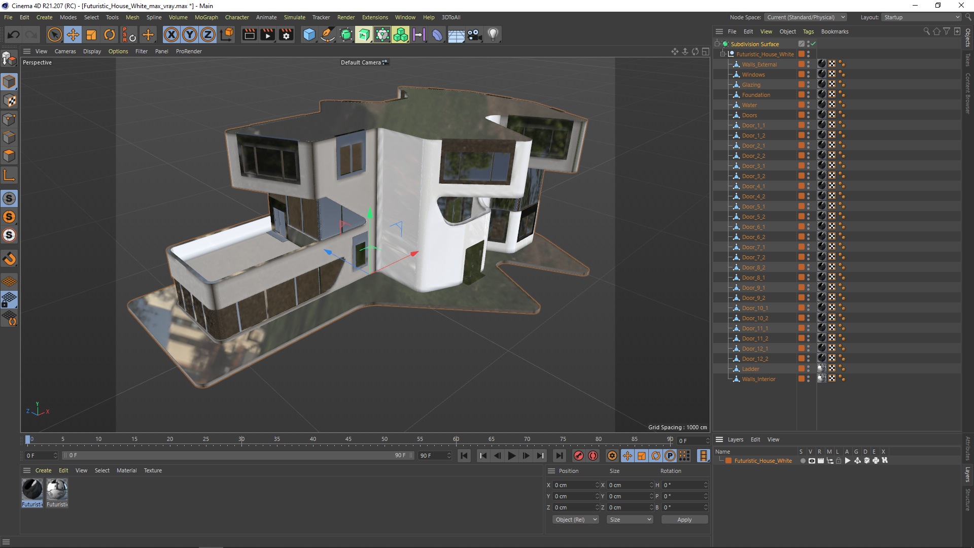The height and width of the screenshot is (548, 974).
Task: Add a Floor environment object
Action: pyautogui.click(x=456, y=35)
